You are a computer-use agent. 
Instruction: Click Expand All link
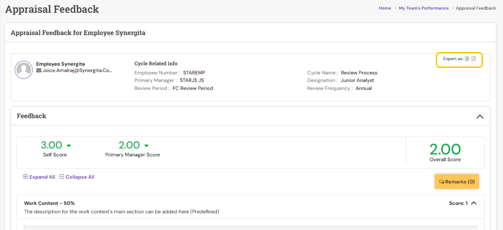click(x=39, y=177)
